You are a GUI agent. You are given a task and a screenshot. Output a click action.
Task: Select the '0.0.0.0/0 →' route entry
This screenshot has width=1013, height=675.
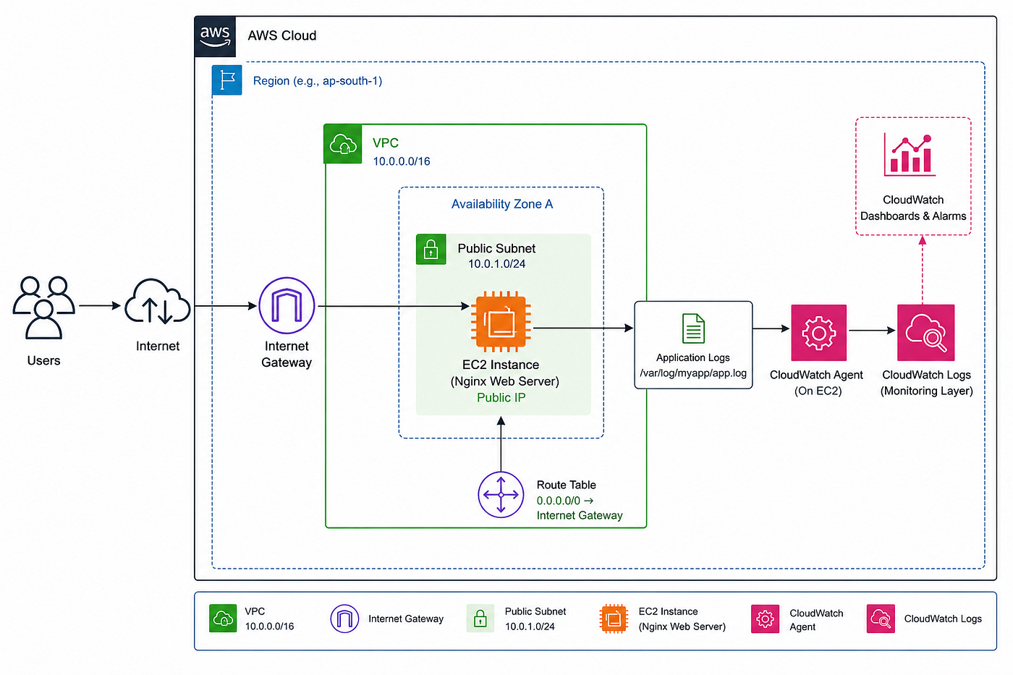coord(565,501)
